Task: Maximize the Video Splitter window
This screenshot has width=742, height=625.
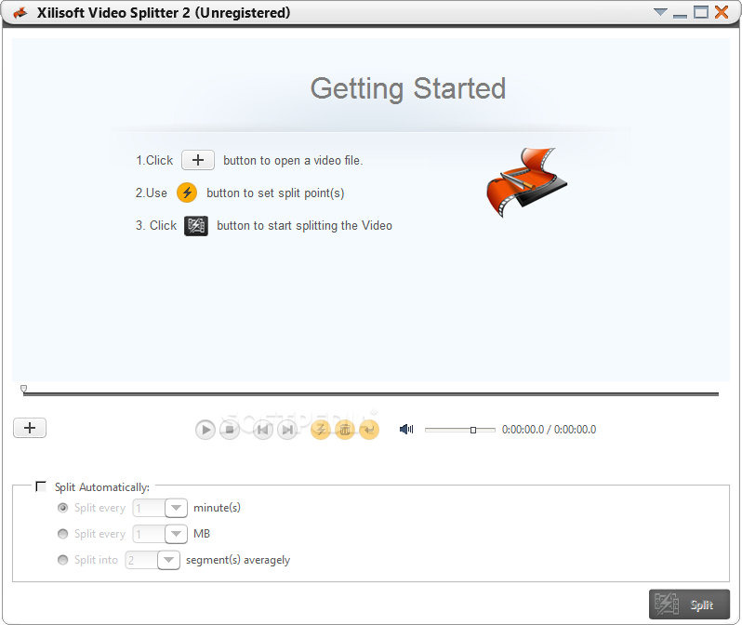Action: (701, 12)
